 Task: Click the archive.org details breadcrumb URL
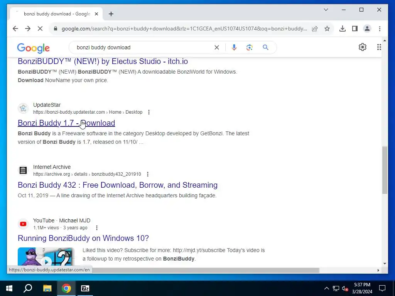[x=87, y=174]
